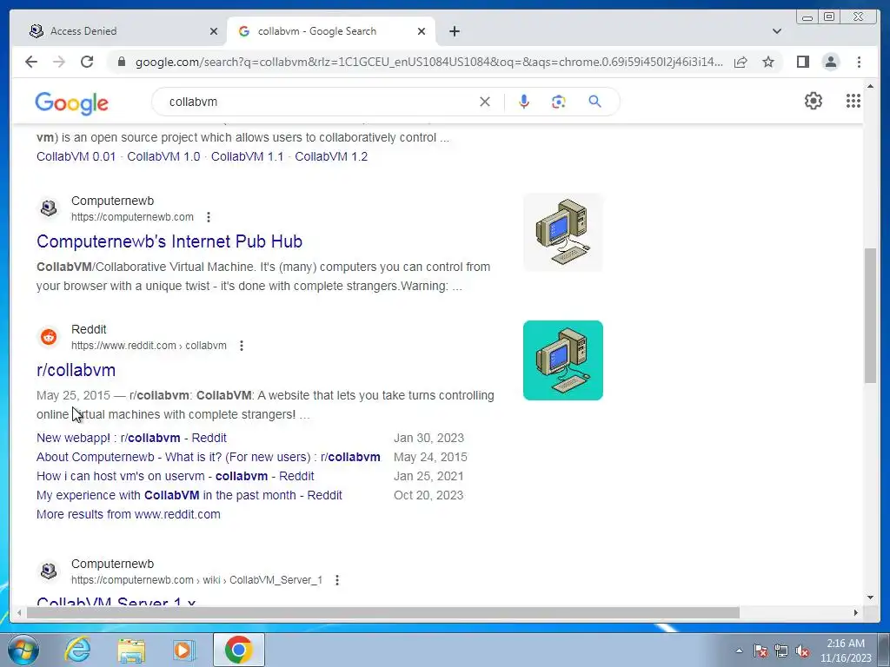Open the CollabVM 0.01 sitelink
The width and height of the screenshot is (890, 667).
pos(76,156)
